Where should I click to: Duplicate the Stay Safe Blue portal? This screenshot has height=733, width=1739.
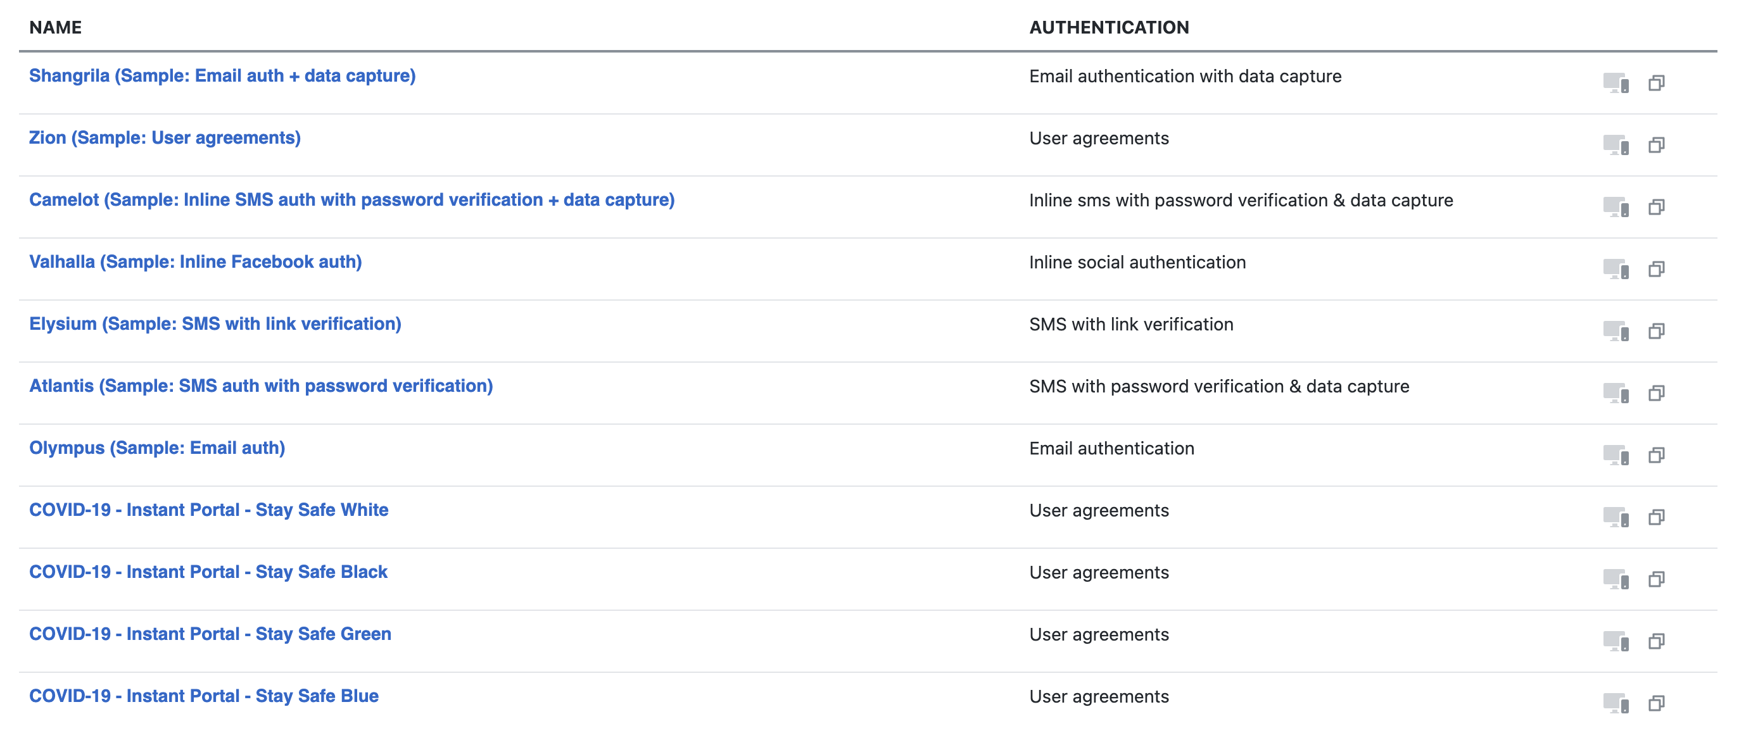1656,703
